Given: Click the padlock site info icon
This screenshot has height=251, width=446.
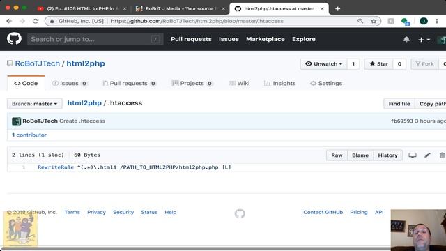Looking at the screenshot, I should pos(52,21).
